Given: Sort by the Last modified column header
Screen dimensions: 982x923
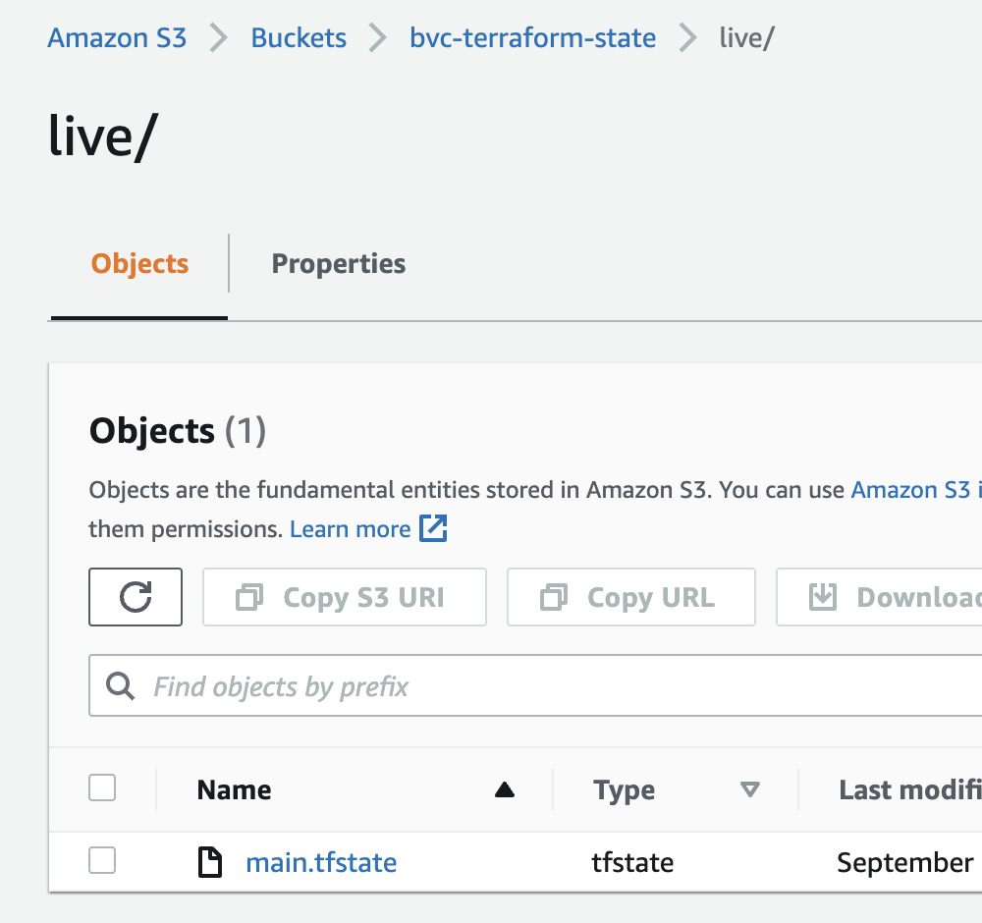Looking at the screenshot, I should pos(908,789).
